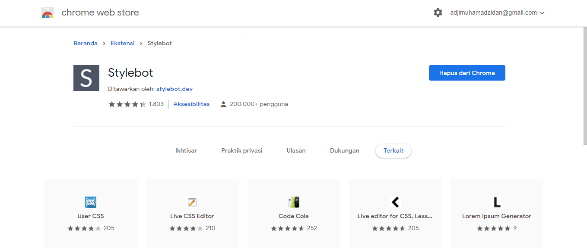Click the Lorem Ipsum Generator L icon
Screen dimensions: 587x250
pos(496,202)
